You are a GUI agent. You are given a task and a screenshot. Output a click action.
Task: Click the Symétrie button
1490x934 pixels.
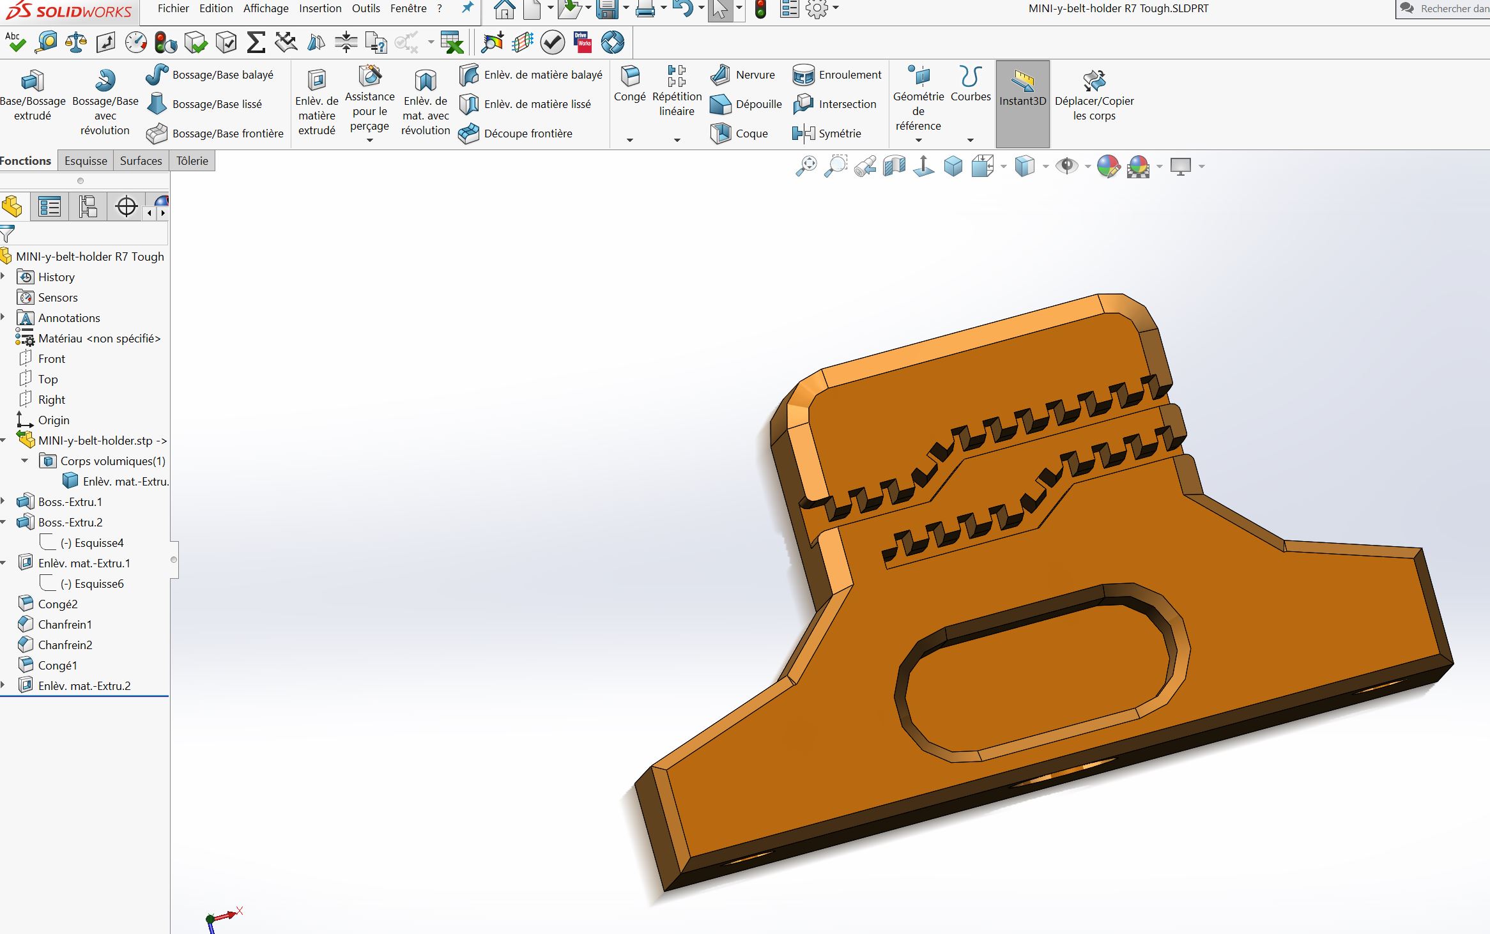click(827, 134)
